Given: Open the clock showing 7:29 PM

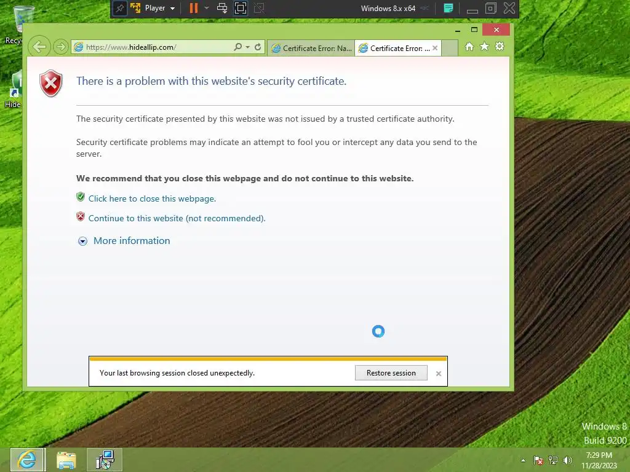Looking at the screenshot, I should point(599,460).
